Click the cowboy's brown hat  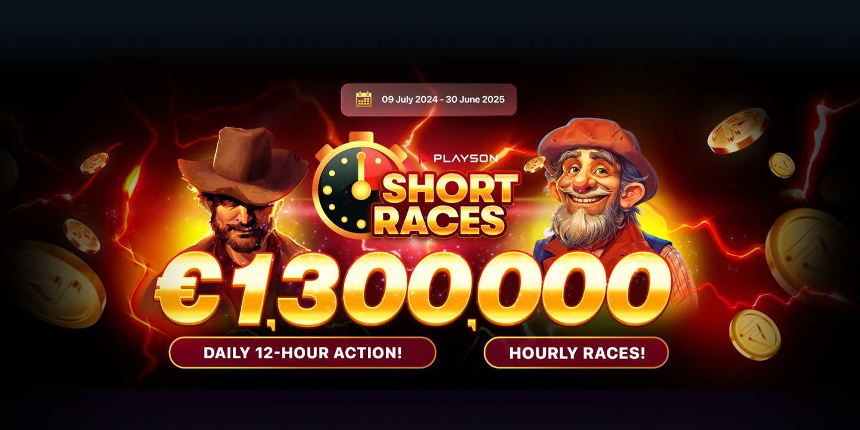[242, 158]
